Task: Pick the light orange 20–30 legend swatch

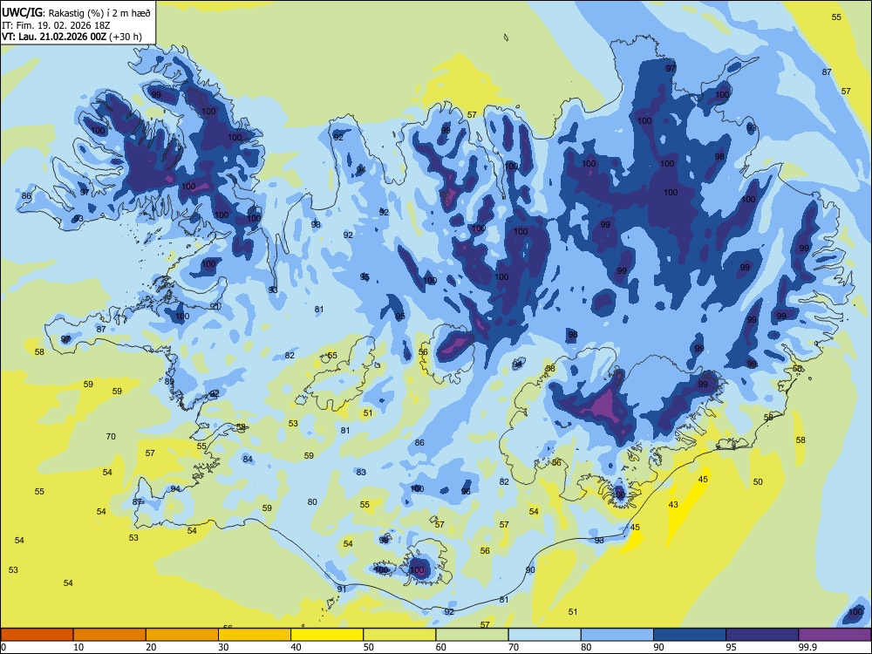Action: click(182, 635)
